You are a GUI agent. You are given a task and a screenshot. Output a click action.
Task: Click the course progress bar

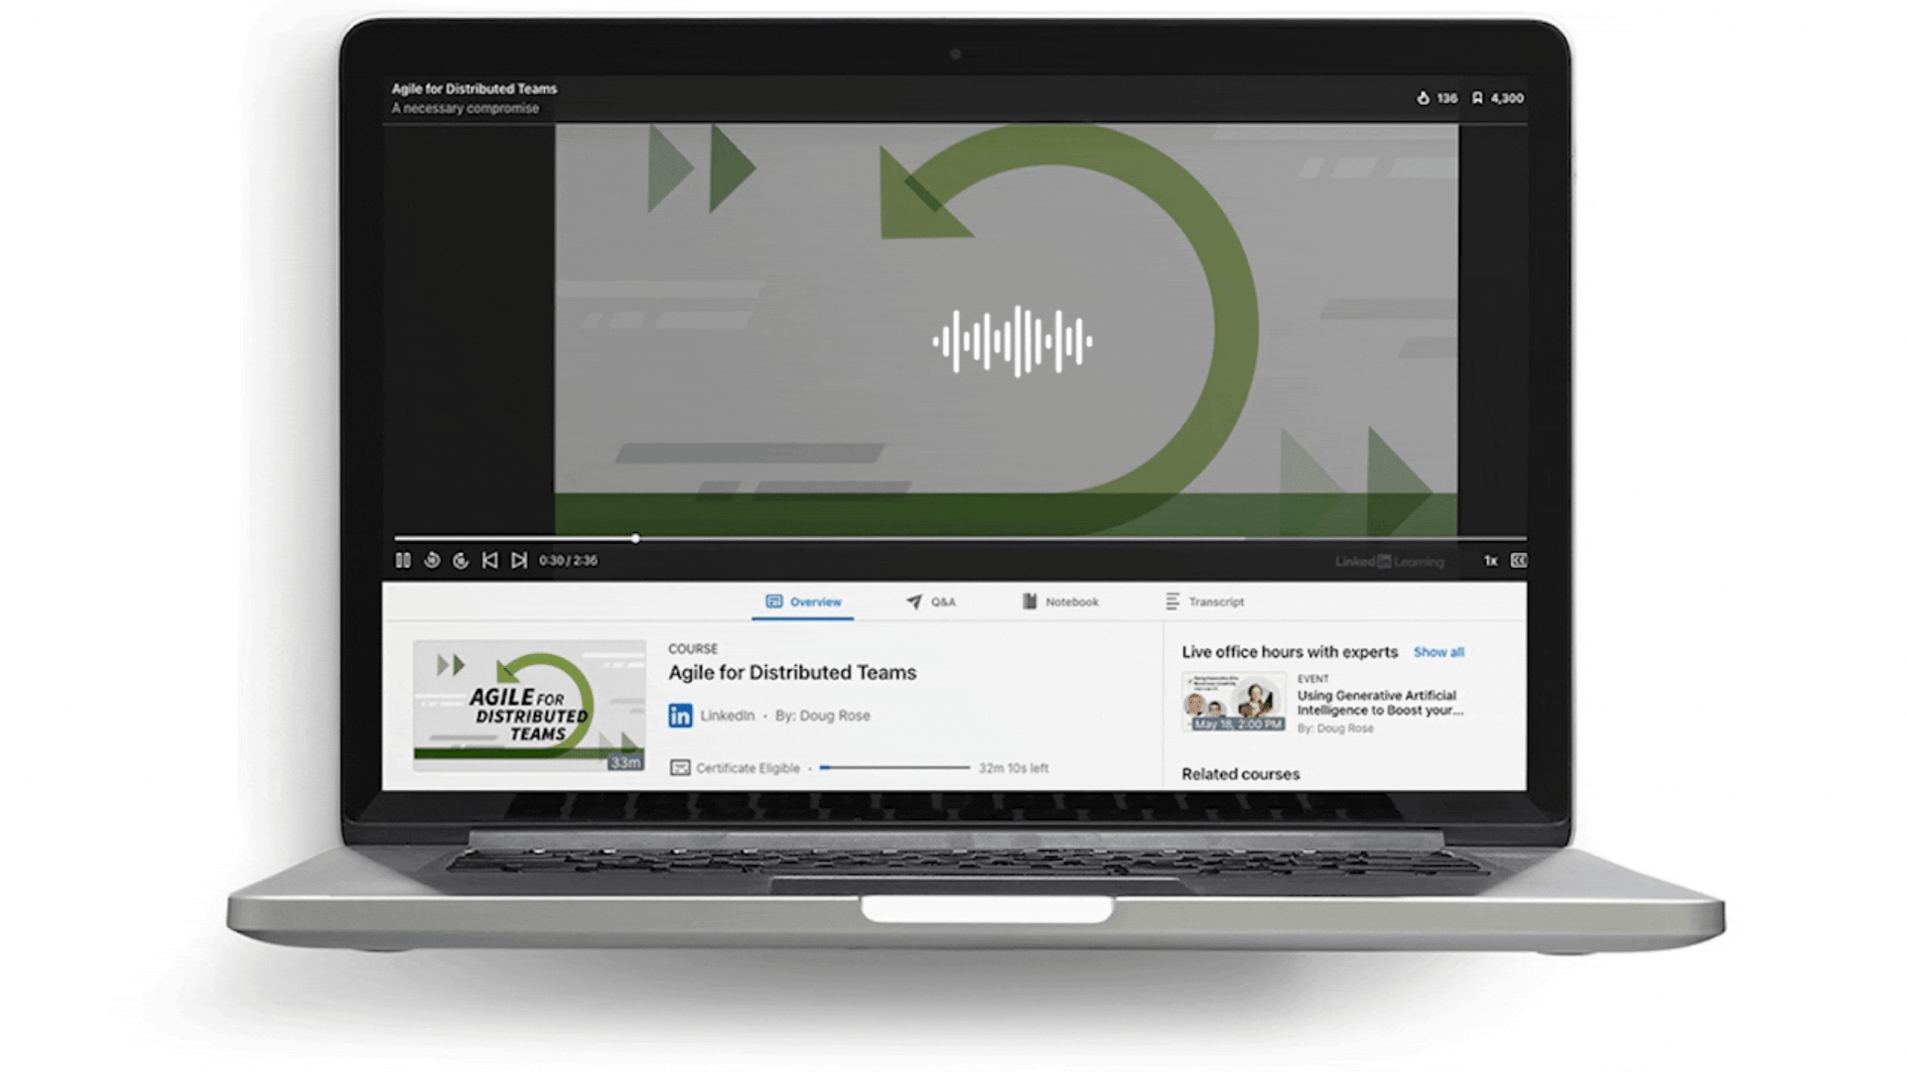pyautogui.click(x=894, y=767)
